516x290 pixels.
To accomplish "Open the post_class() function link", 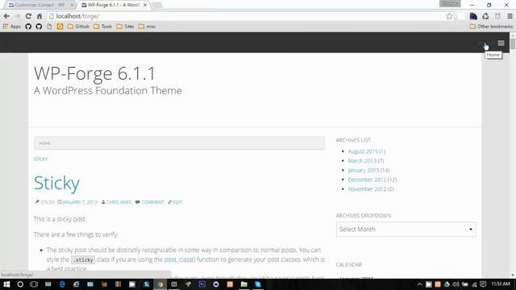I will click(x=180, y=259).
